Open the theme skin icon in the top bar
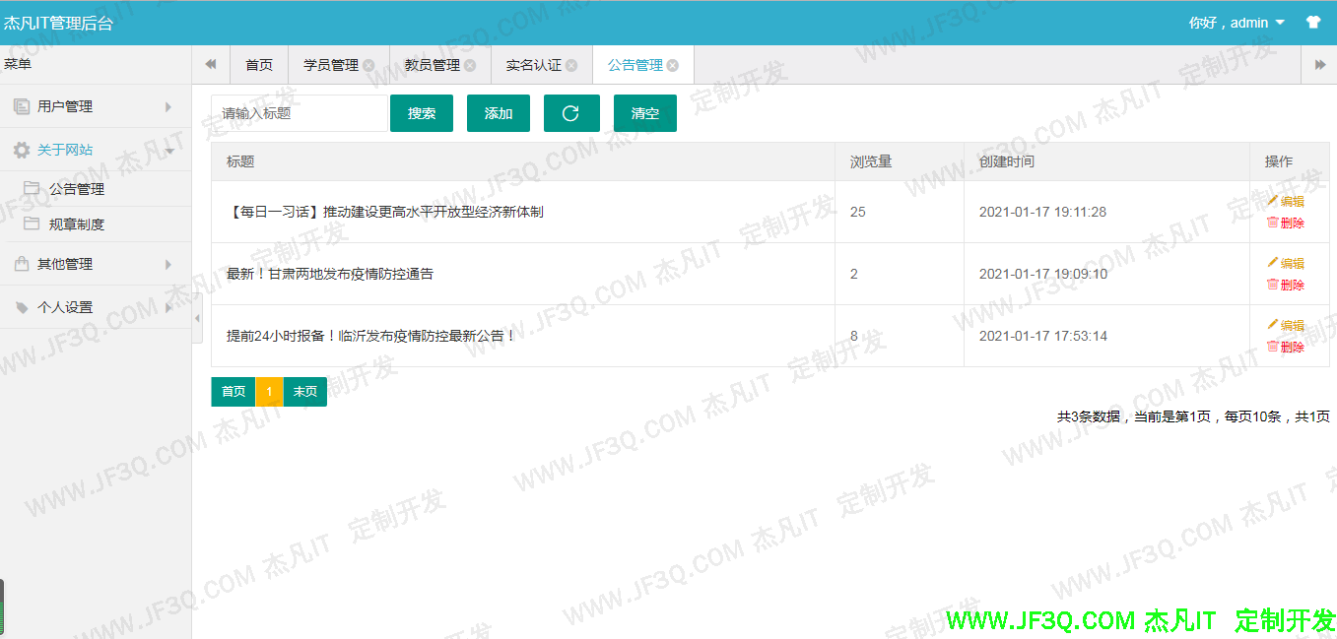 coord(1313,20)
